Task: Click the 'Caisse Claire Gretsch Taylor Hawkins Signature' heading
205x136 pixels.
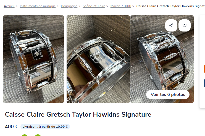Action: click(78, 114)
